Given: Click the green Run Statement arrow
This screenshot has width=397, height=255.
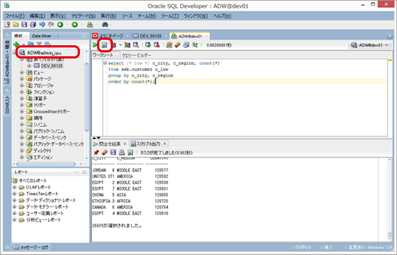Looking at the screenshot, I should tap(95, 45).
